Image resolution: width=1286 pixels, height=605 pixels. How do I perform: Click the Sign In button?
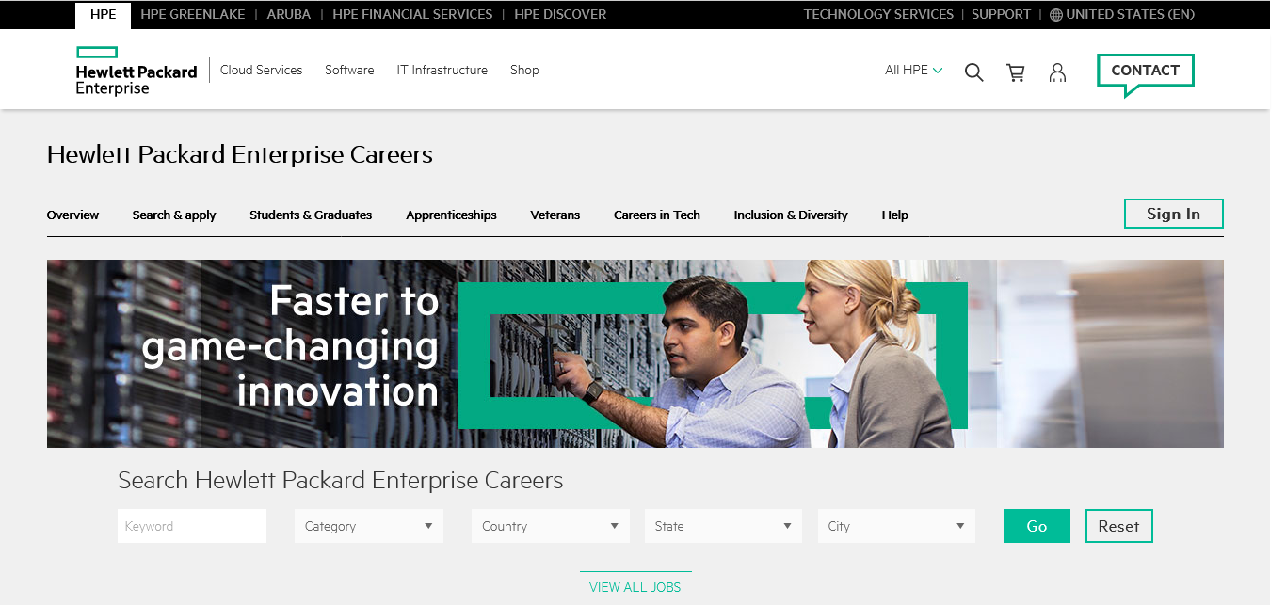tap(1173, 214)
